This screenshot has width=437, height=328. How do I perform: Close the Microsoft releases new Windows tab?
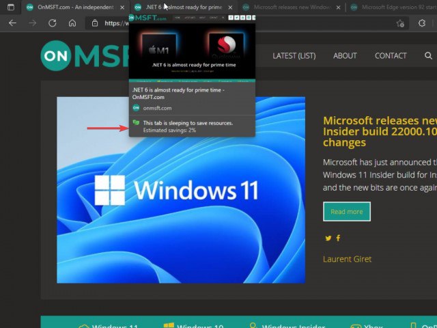tap(338, 8)
